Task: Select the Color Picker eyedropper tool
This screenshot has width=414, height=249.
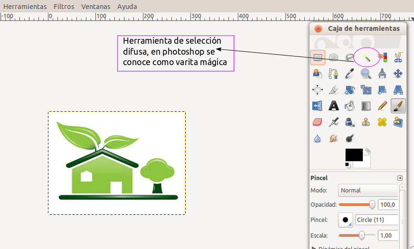Action: point(349,74)
